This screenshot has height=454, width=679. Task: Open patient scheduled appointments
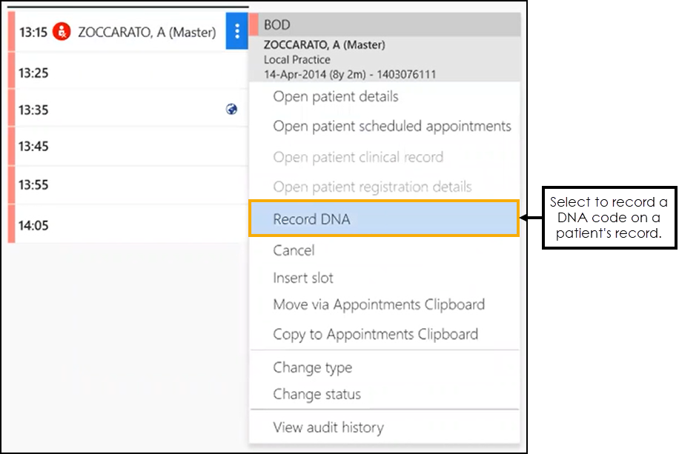click(x=391, y=126)
